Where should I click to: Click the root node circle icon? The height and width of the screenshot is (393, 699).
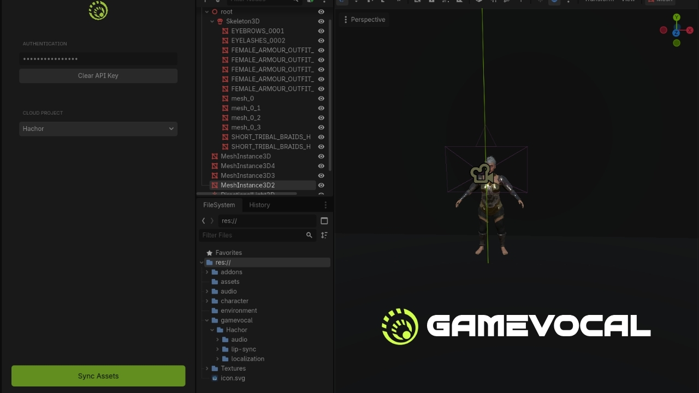pyautogui.click(x=215, y=11)
